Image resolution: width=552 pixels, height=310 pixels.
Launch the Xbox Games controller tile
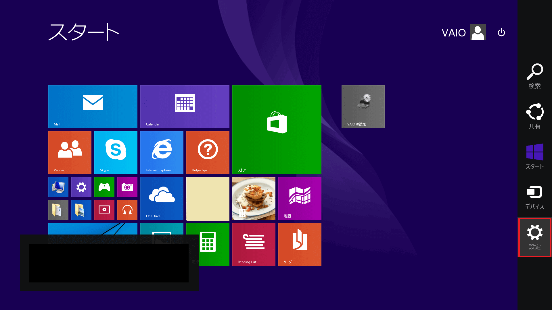[x=104, y=187]
